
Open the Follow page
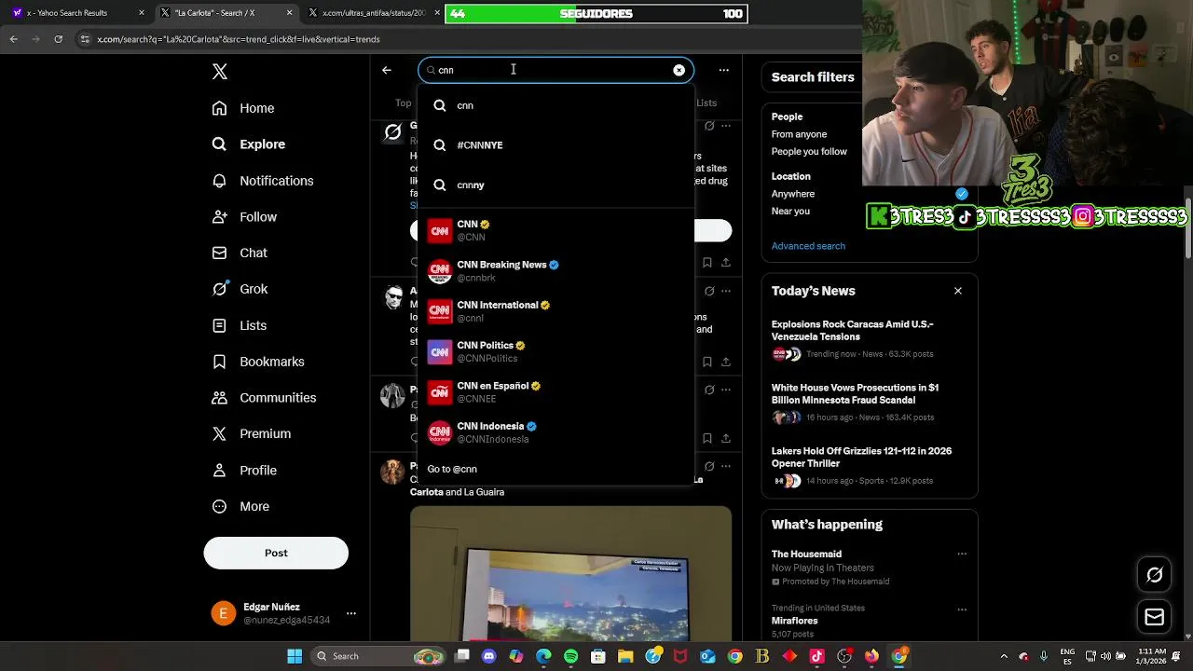(x=244, y=217)
